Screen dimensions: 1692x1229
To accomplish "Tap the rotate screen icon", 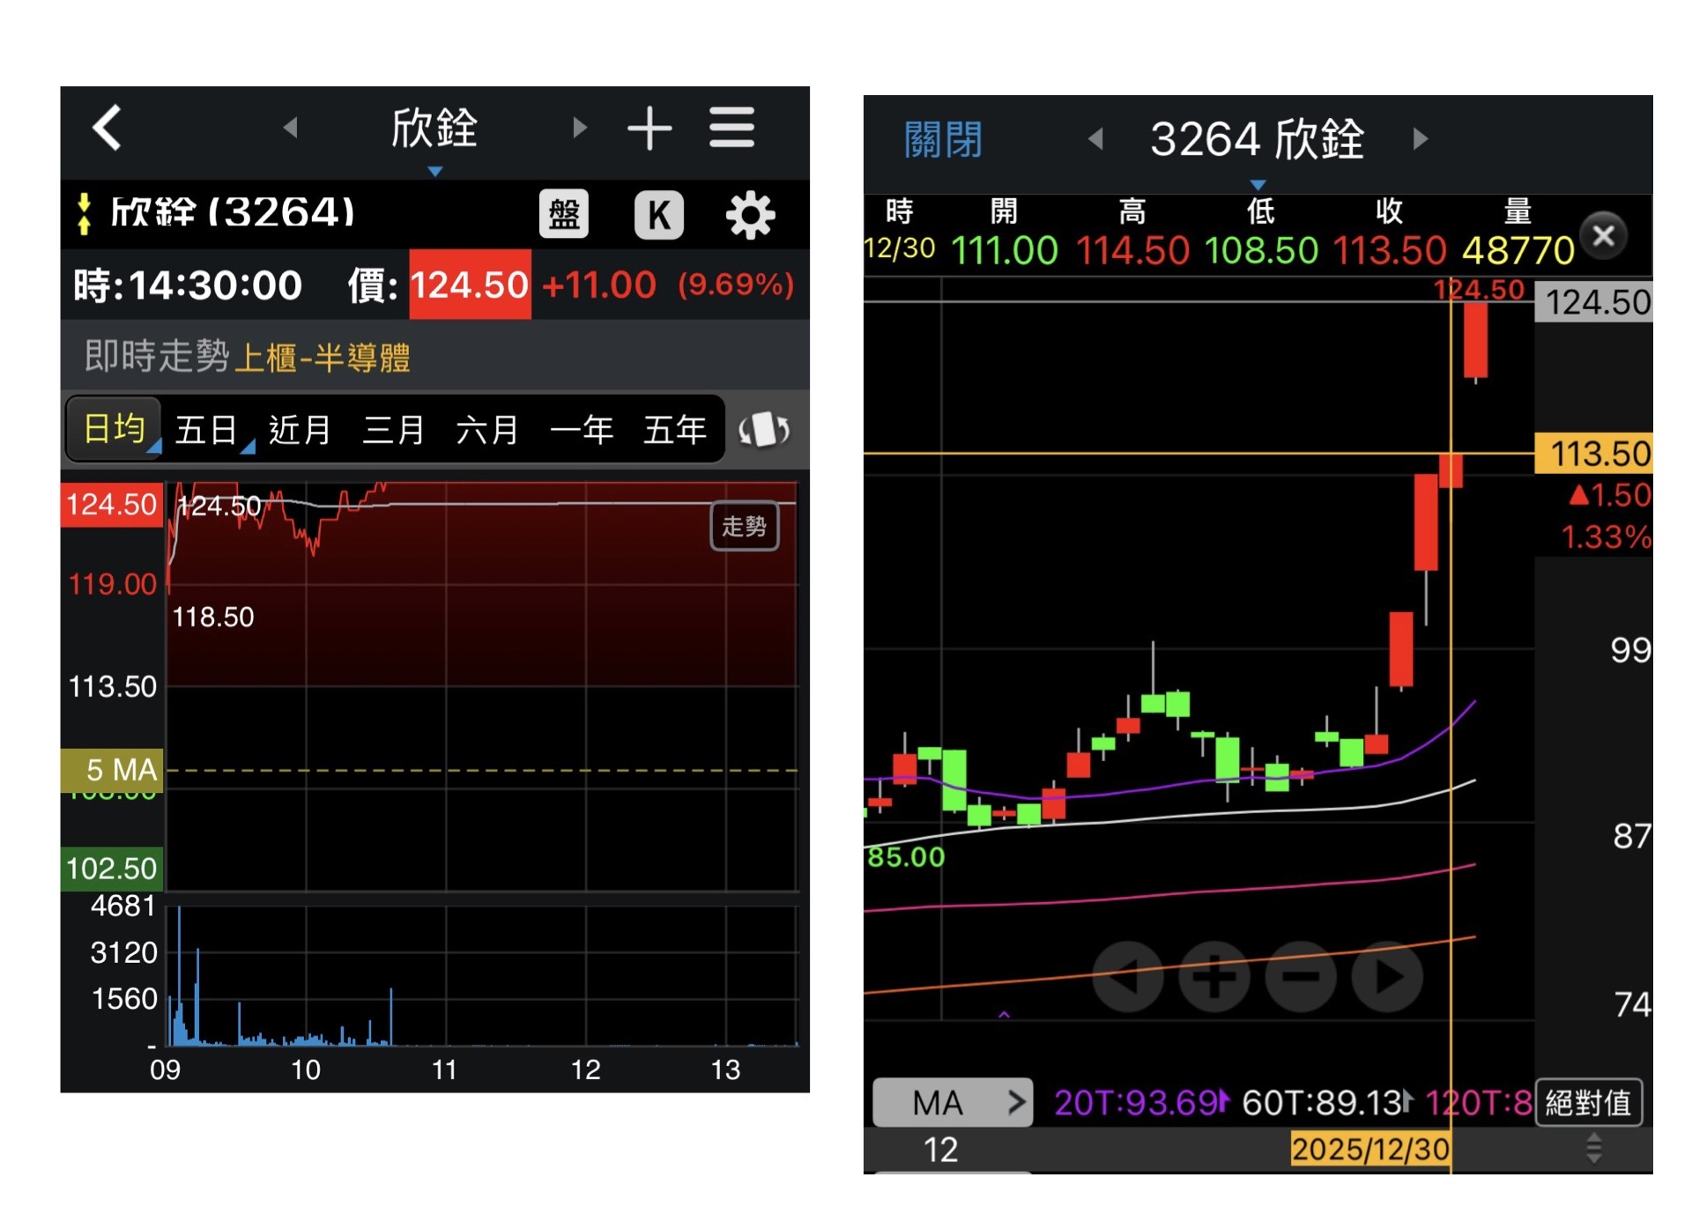I will 763,430.
